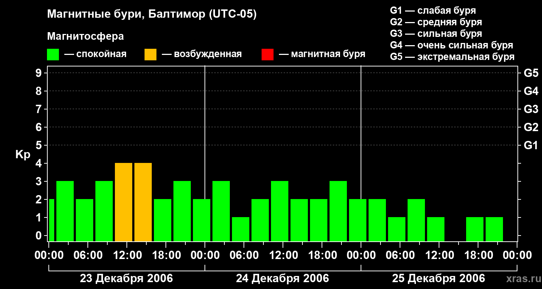Click the '18:00' time label under 23 Декабря
Screen dimensions: 542x289
click(x=166, y=255)
